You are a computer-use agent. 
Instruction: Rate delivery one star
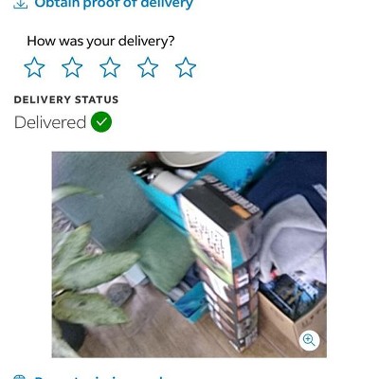coord(34,67)
